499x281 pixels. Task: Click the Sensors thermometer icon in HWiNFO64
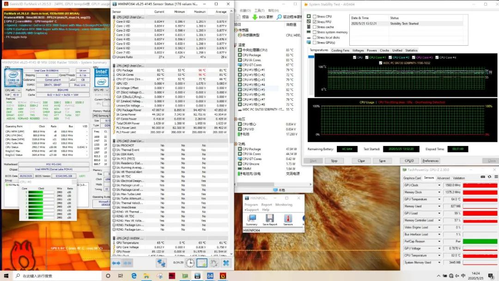click(x=288, y=219)
